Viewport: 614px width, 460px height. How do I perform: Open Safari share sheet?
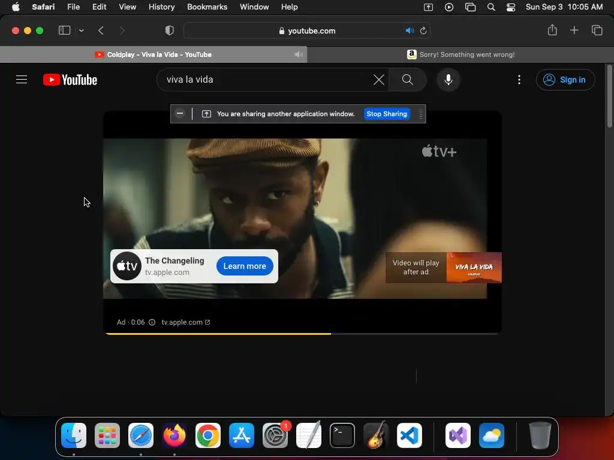pyautogui.click(x=552, y=30)
